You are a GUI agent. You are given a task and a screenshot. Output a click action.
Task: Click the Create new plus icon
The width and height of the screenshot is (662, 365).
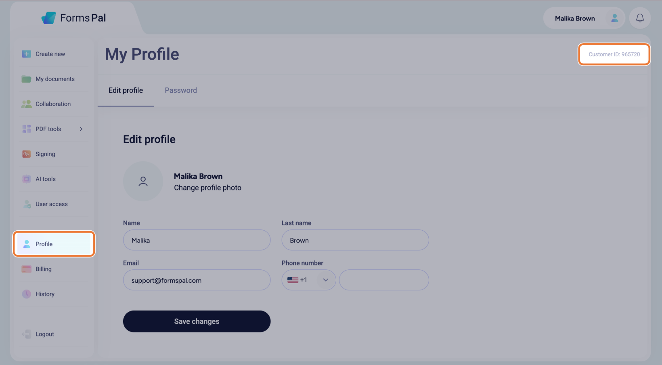[26, 54]
